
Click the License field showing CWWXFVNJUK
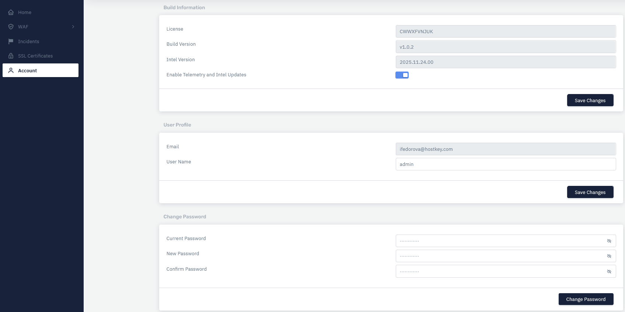pos(505,31)
